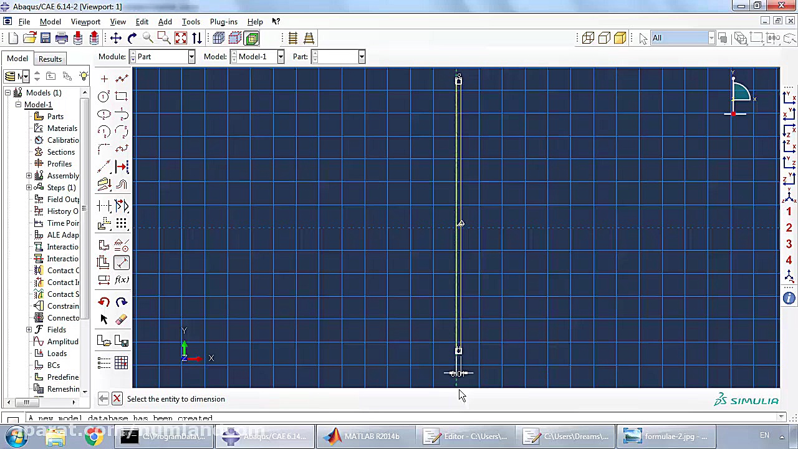The image size is (798, 449).
Task: Apply custom view number 1
Action: point(789,212)
